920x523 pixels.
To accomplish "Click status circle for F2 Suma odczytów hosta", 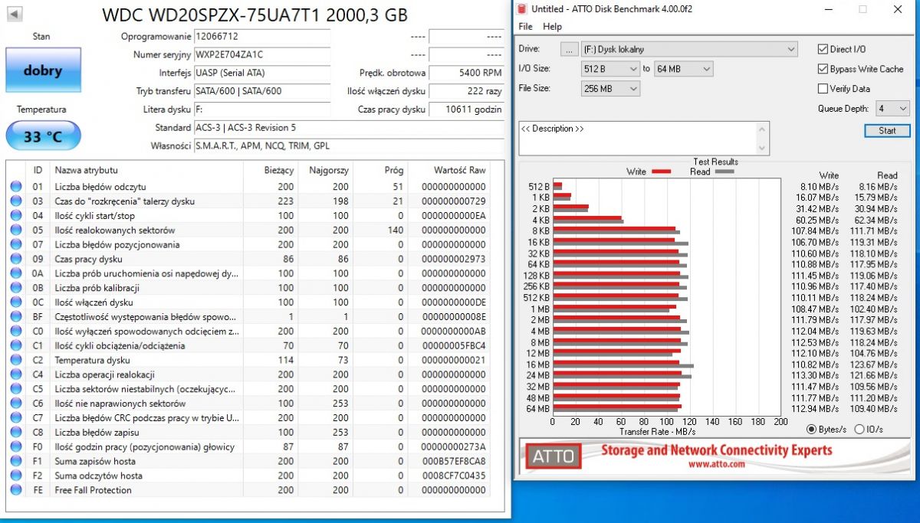I will pyautogui.click(x=16, y=476).
